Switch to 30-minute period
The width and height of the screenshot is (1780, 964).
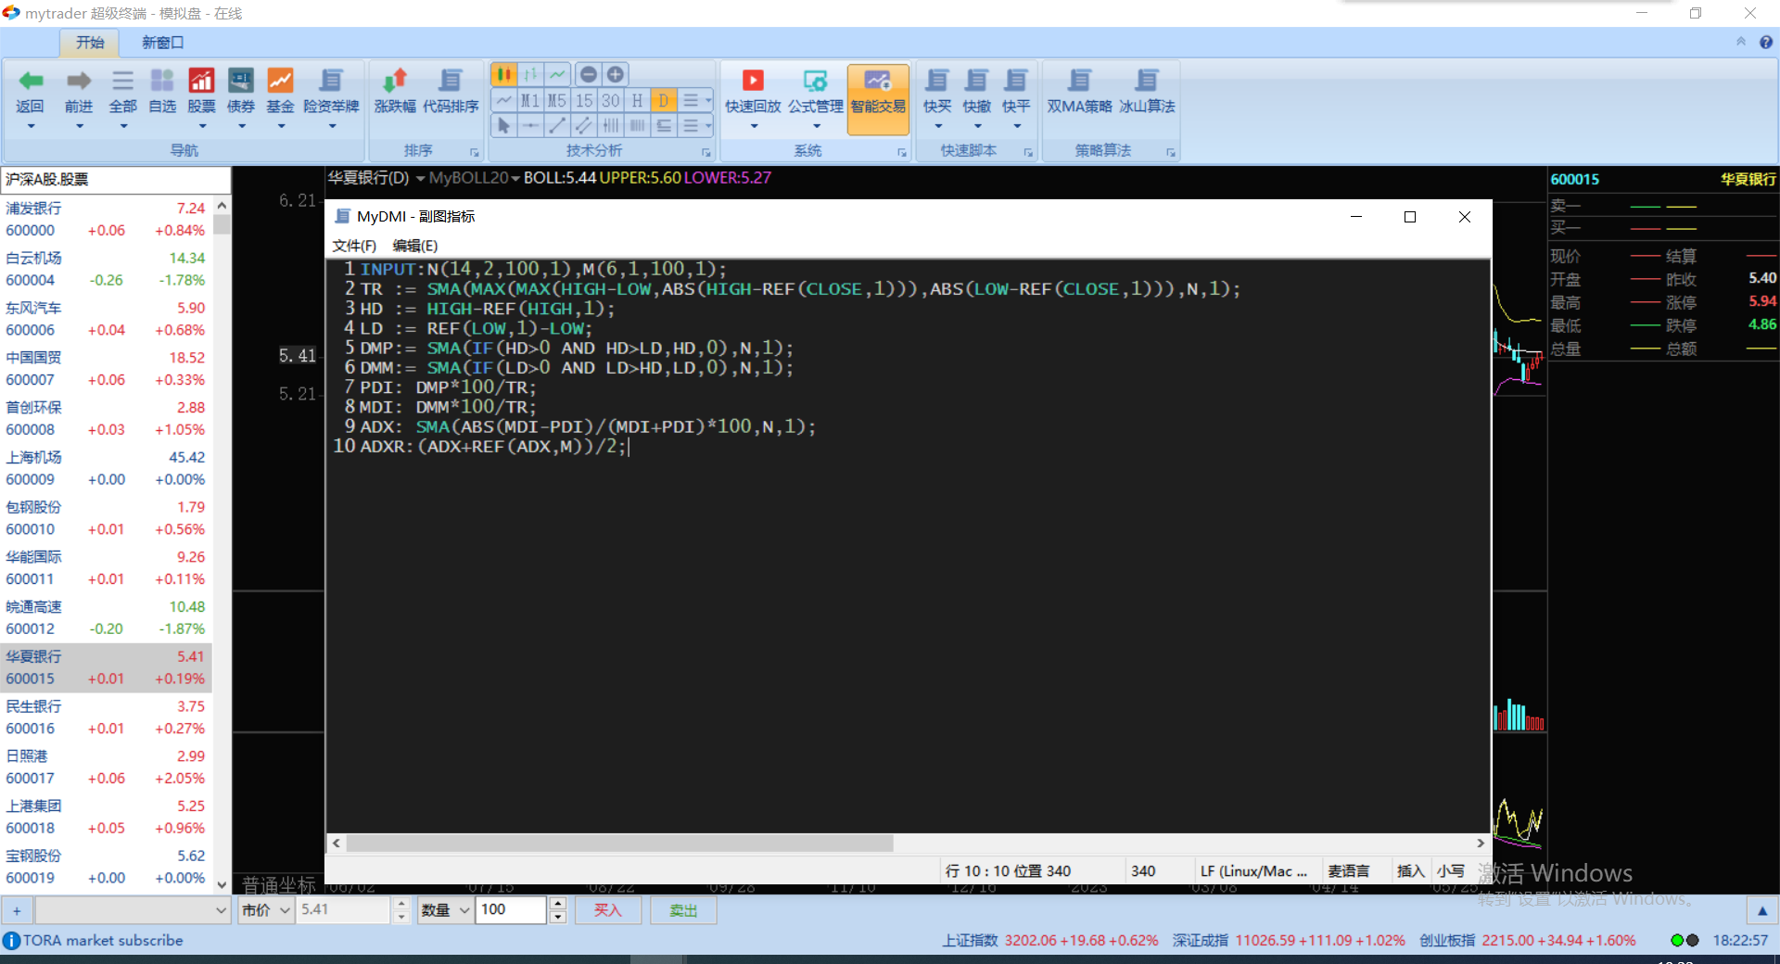[x=610, y=100]
